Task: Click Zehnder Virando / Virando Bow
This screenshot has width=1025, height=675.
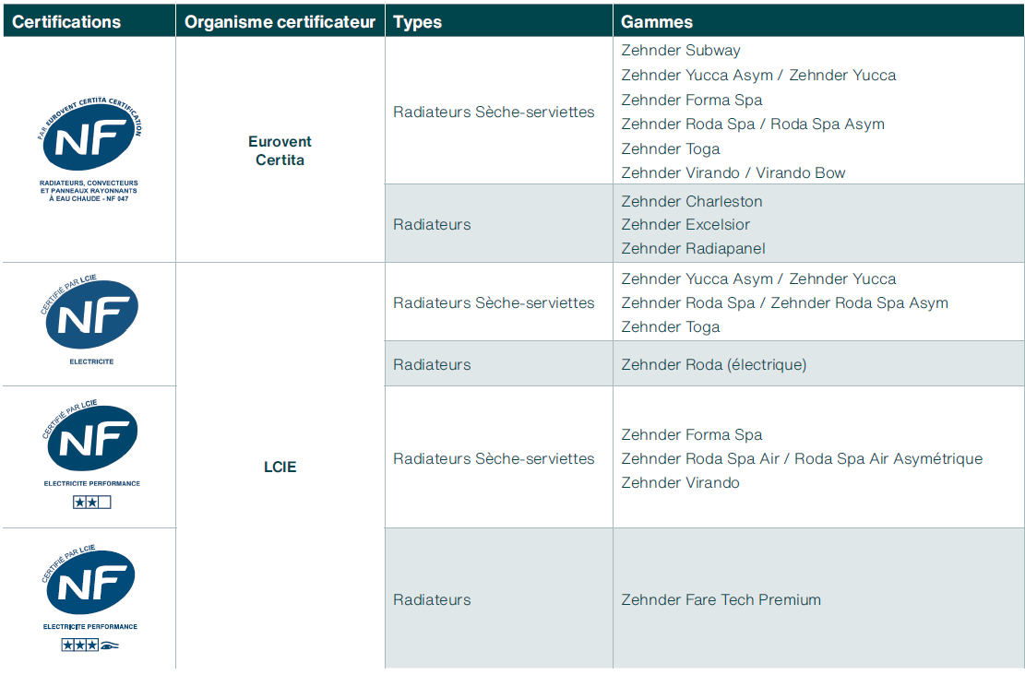Action: click(733, 172)
